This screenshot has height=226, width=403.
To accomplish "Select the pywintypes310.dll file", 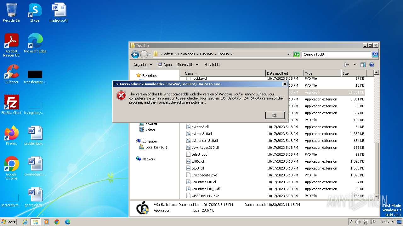I will [205, 148].
